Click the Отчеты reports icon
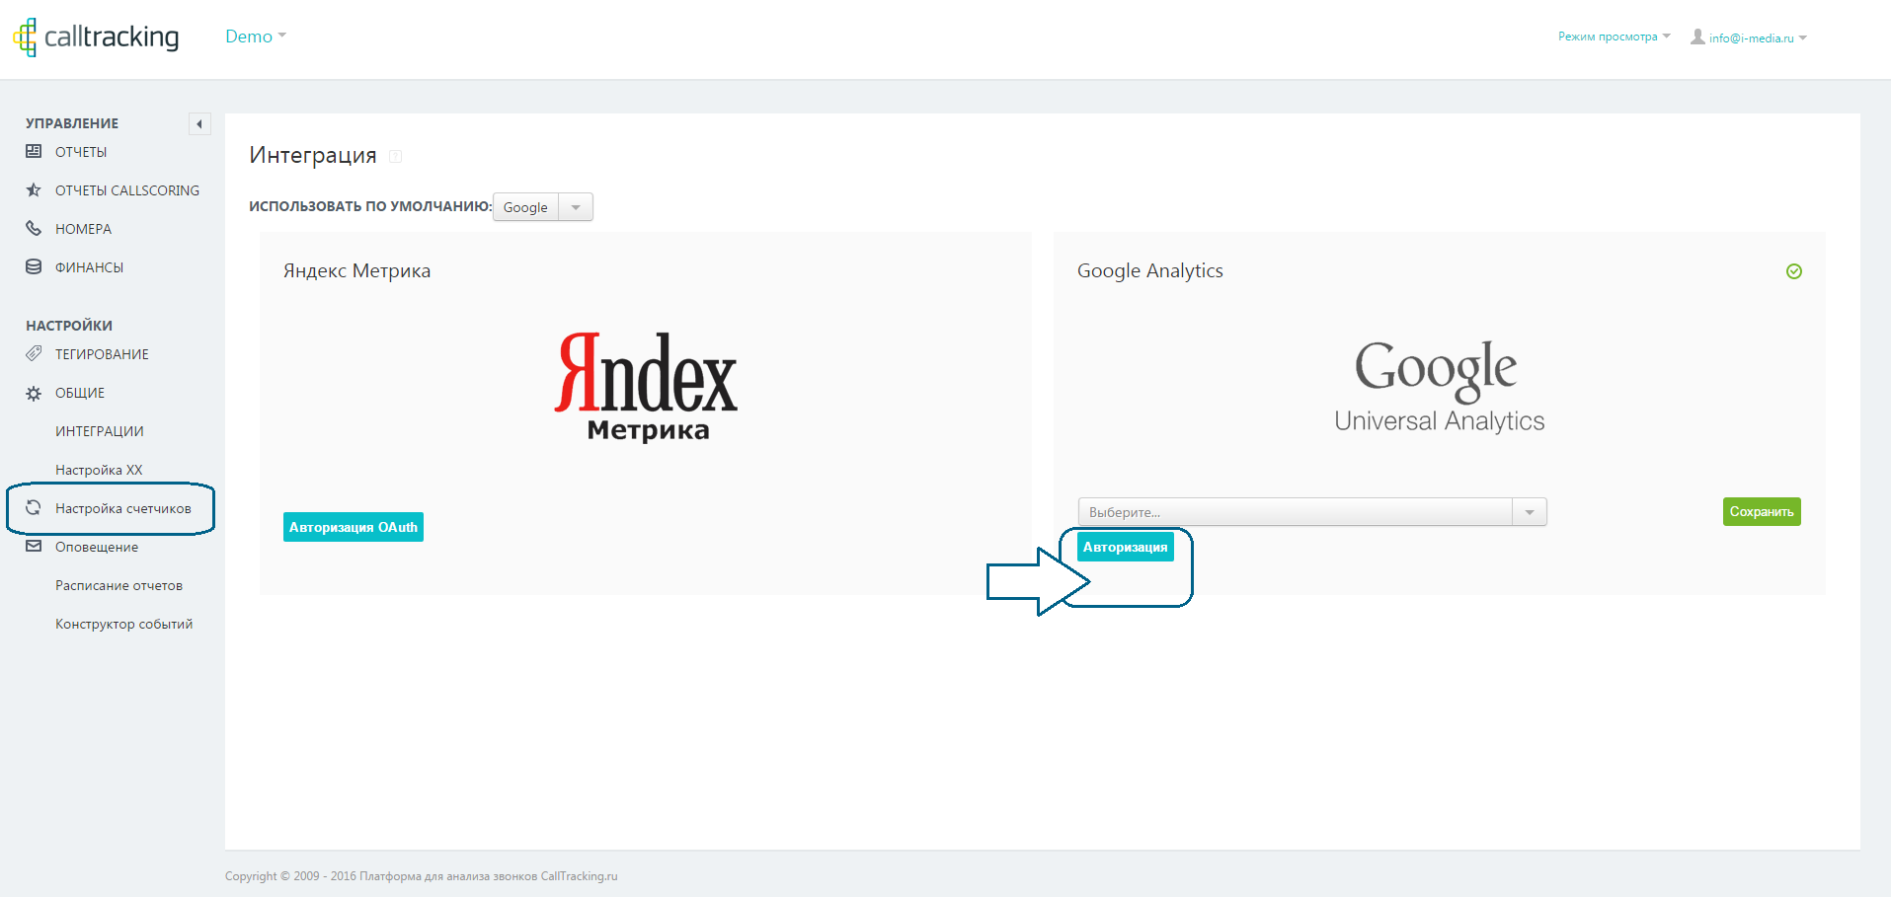 coord(34,151)
